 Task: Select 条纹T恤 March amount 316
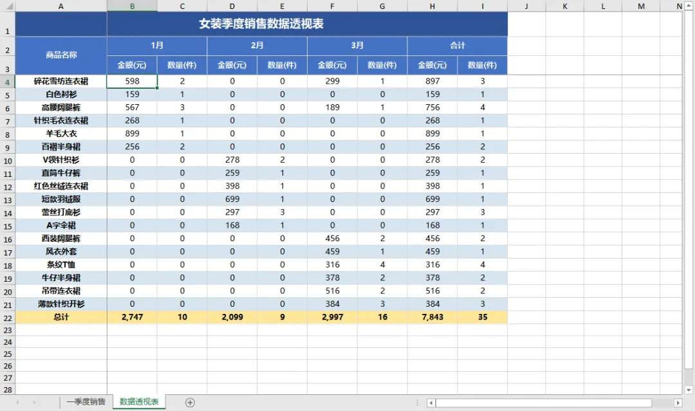coord(333,265)
